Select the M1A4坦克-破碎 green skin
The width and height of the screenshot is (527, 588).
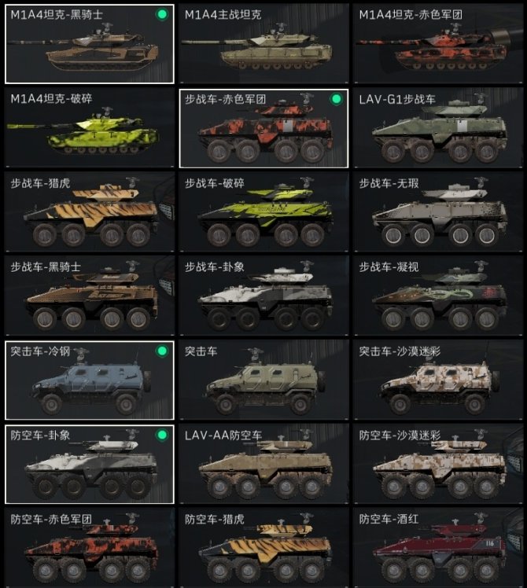90,128
